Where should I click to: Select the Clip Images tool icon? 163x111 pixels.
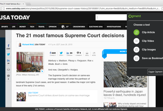pos(136,50)
